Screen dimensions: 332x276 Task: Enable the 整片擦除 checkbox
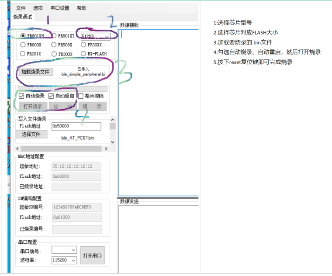81,96
